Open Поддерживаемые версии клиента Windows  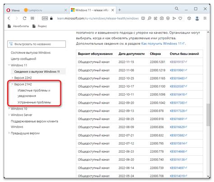34,124
